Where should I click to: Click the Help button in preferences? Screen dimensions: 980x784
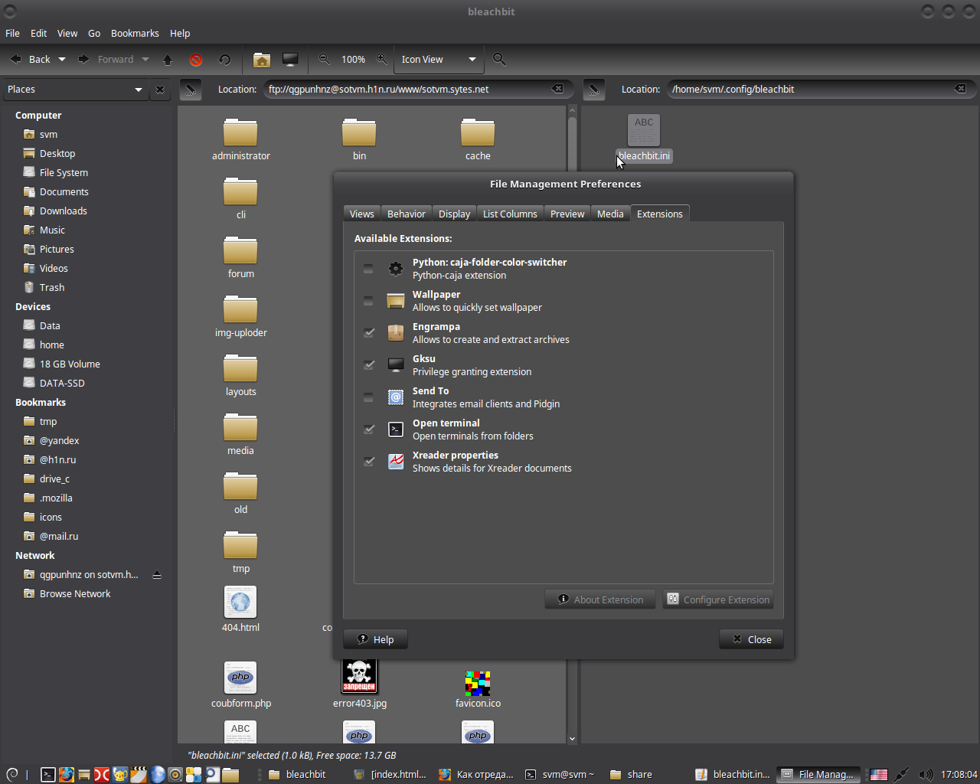coord(375,639)
